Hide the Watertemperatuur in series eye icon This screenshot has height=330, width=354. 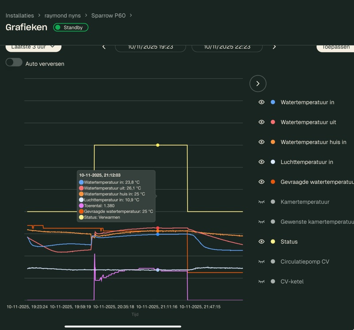tap(262, 102)
